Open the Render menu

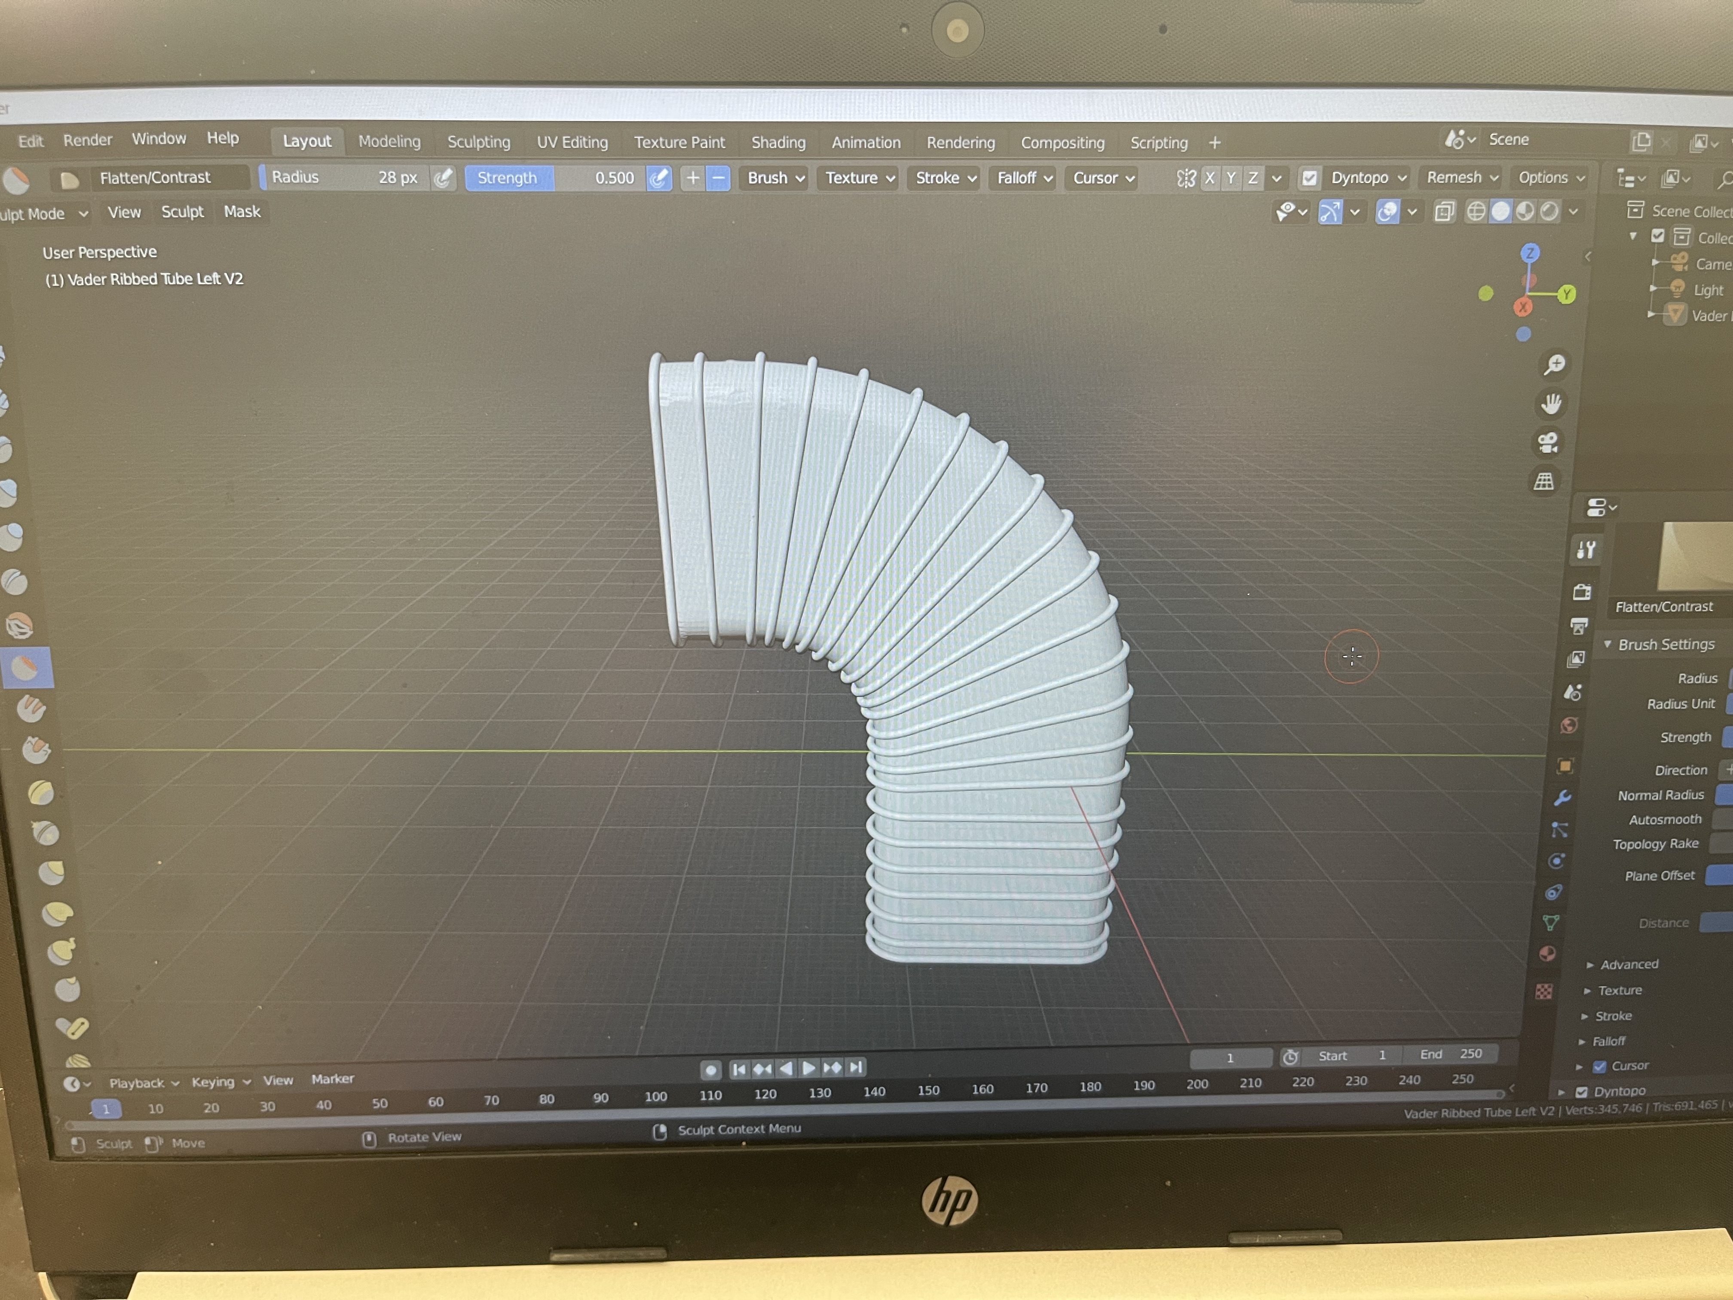point(88,139)
